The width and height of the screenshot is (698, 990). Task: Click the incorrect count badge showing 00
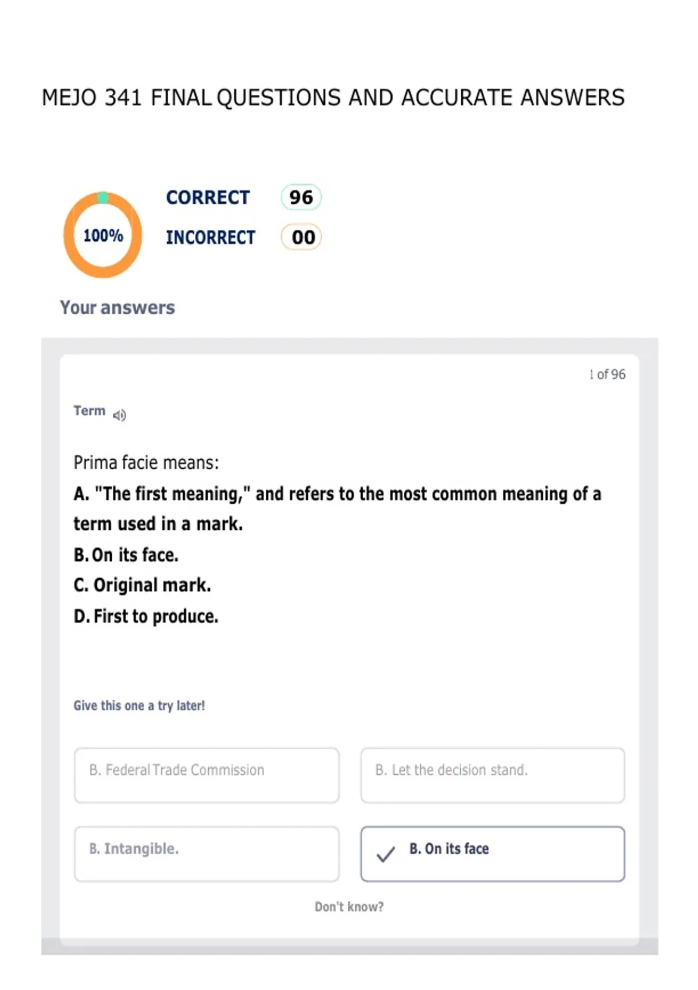pyautogui.click(x=301, y=237)
